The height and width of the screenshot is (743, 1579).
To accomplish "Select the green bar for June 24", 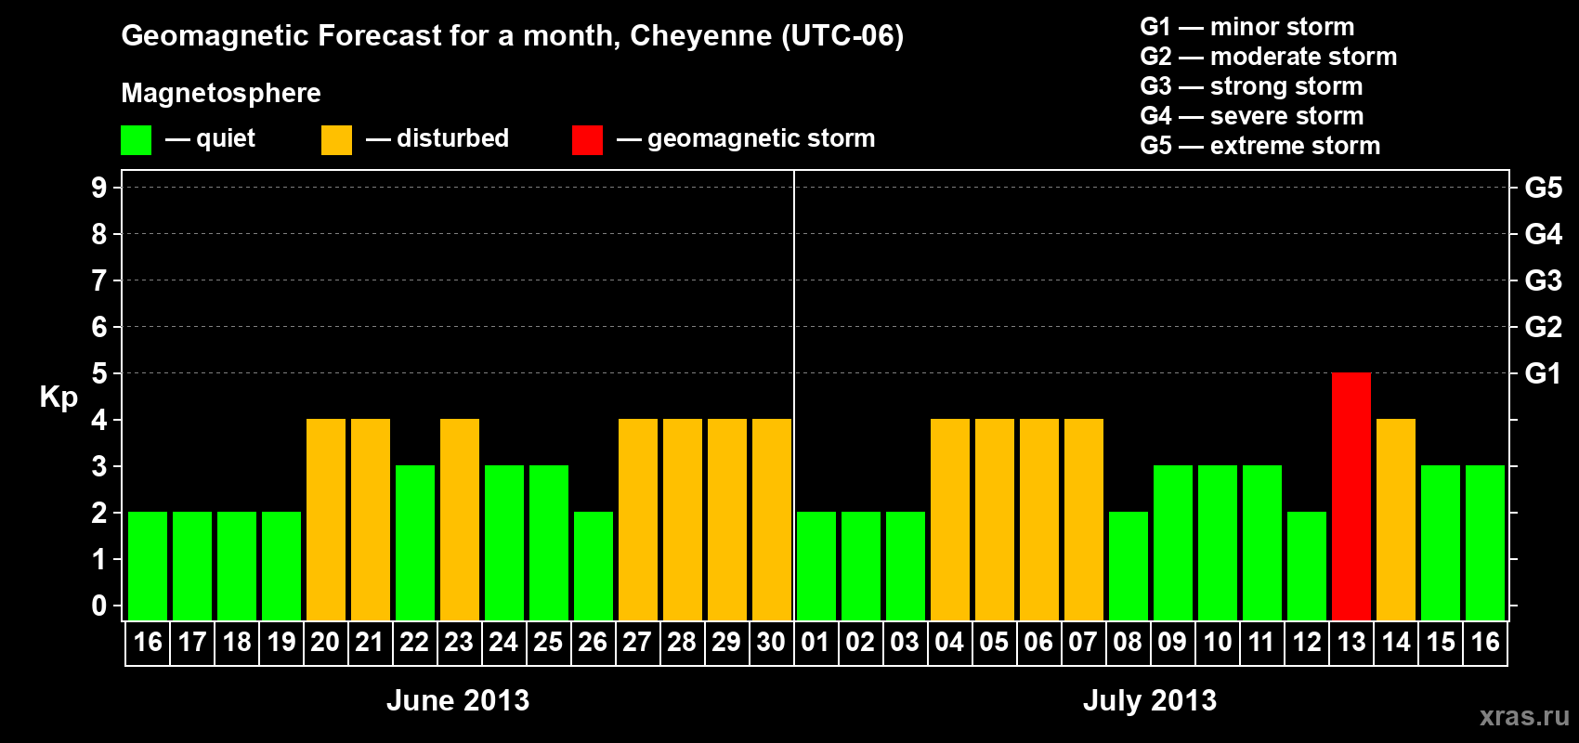I will click(x=504, y=542).
